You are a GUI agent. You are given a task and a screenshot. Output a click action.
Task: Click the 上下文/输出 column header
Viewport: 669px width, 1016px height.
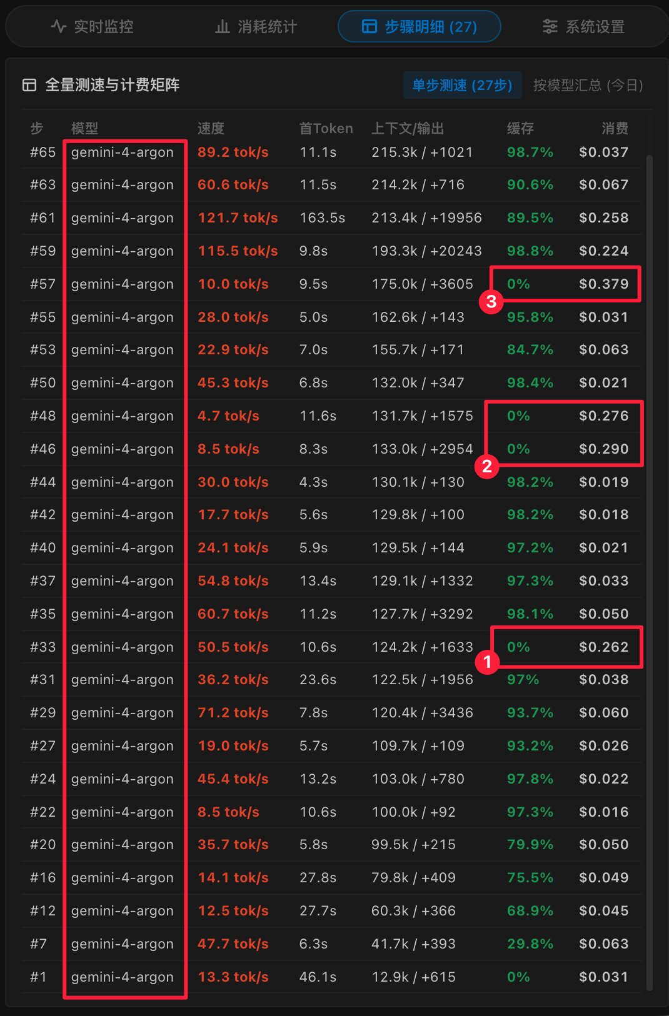408,128
